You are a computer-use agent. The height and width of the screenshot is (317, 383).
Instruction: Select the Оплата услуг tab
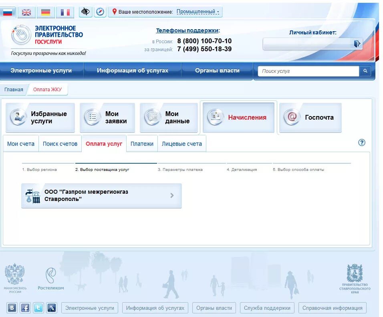pyautogui.click(x=104, y=144)
